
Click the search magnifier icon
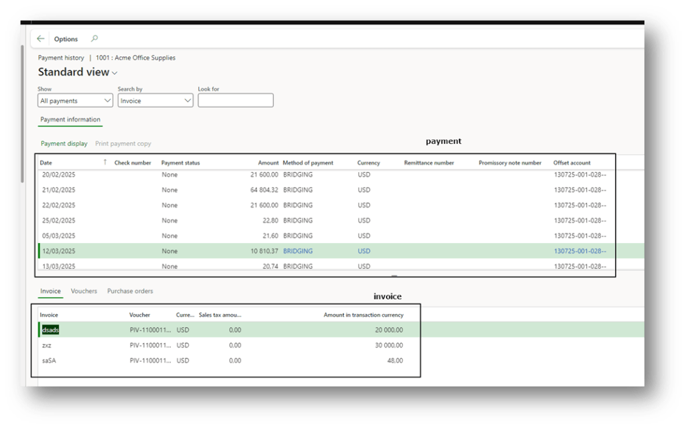[94, 39]
